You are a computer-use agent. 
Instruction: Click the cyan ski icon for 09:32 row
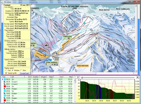(x=5, y=80)
